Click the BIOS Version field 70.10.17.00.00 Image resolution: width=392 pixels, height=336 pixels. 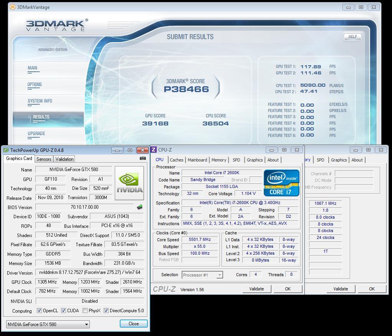[x=84, y=207]
